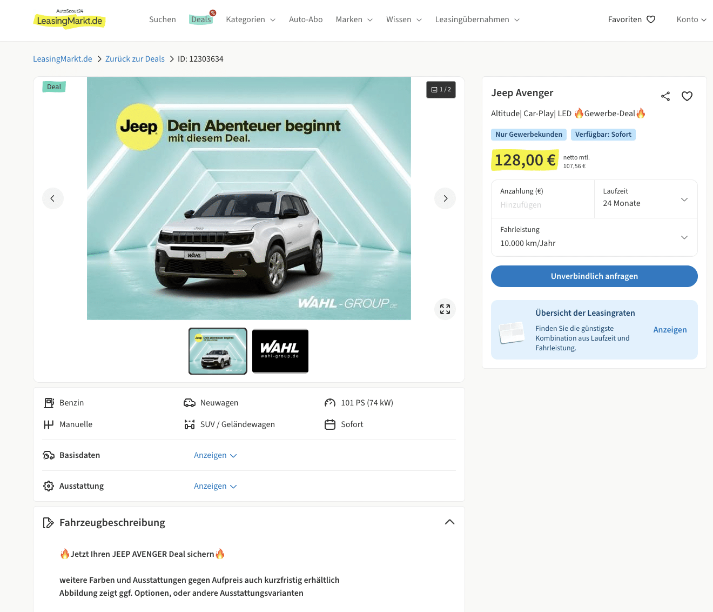Viewport: 713px width, 612px height.
Task: Click Zurück zur Deals breadcrumb link
Action: coord(134,59)
